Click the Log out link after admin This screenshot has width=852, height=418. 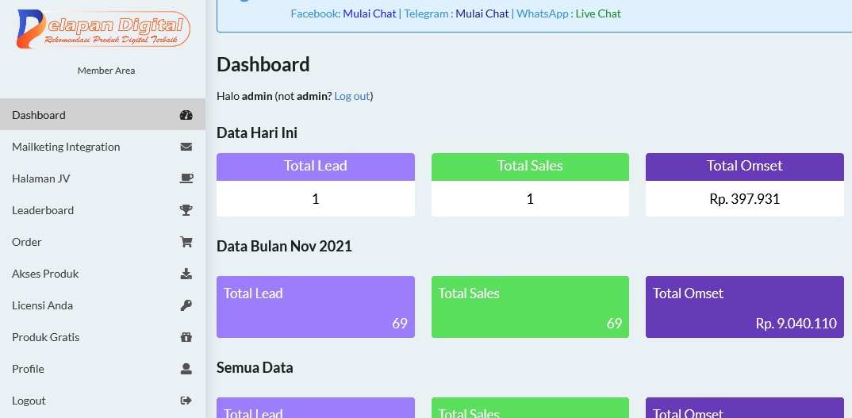pyautogui.click(x=351, y=96)
